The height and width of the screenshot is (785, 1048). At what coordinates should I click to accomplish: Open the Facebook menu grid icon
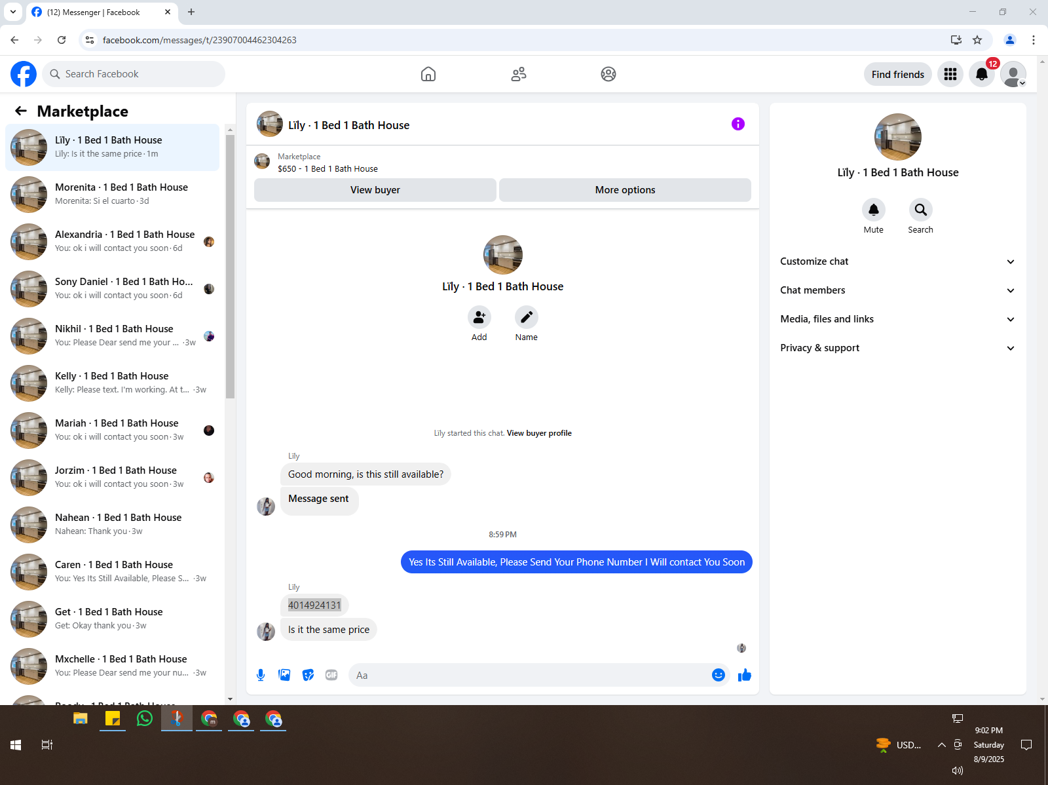point(950,74)
